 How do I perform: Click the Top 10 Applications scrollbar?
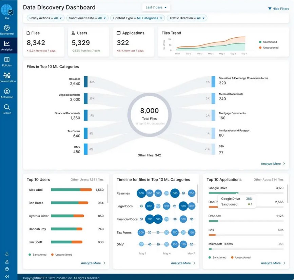click(x=288, y=194)
